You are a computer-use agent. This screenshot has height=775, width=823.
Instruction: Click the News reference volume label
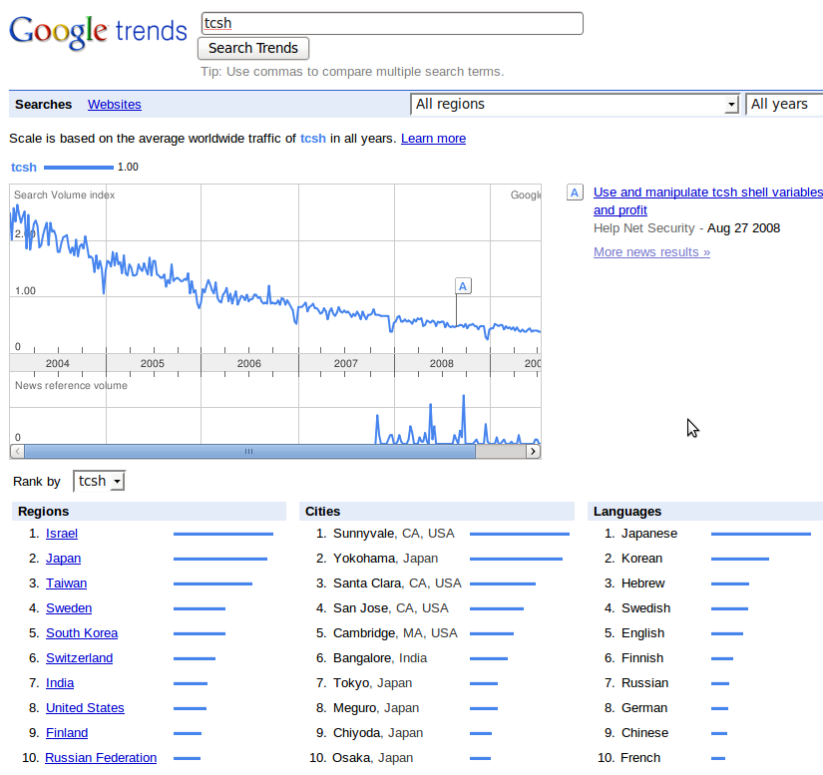71,386
